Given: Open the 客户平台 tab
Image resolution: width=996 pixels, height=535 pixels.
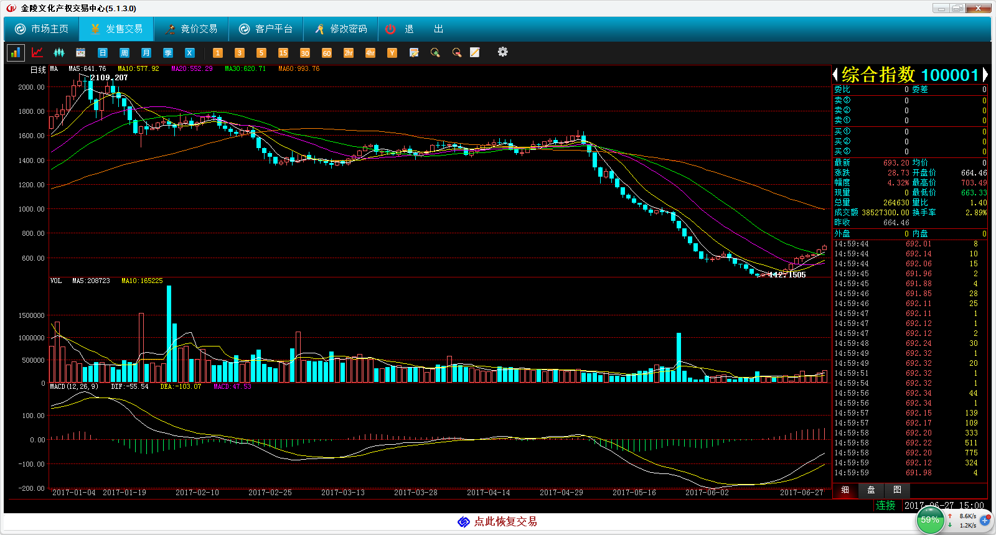Looking at the screenshot, I should pyautogui.click(x=266, y=29).
